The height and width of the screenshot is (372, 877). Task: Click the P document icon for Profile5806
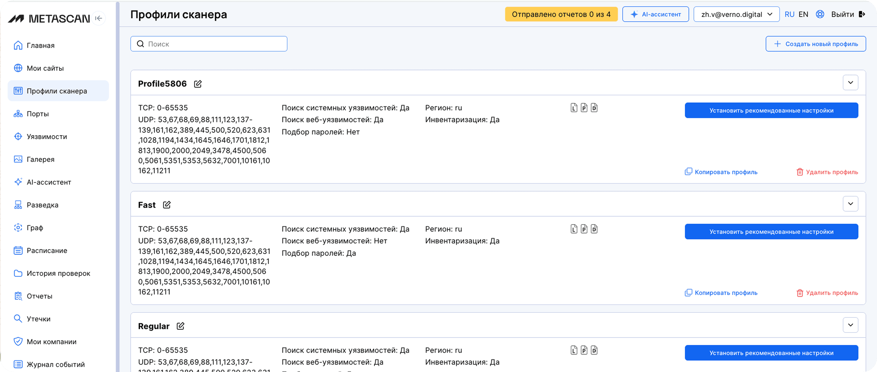pos(584,108)
